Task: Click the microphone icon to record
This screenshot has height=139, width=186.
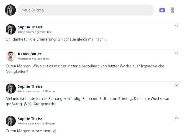Action: 172,10
